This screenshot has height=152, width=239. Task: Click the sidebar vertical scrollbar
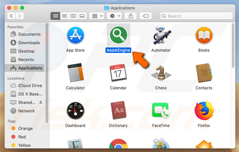(x=47, y=73)
